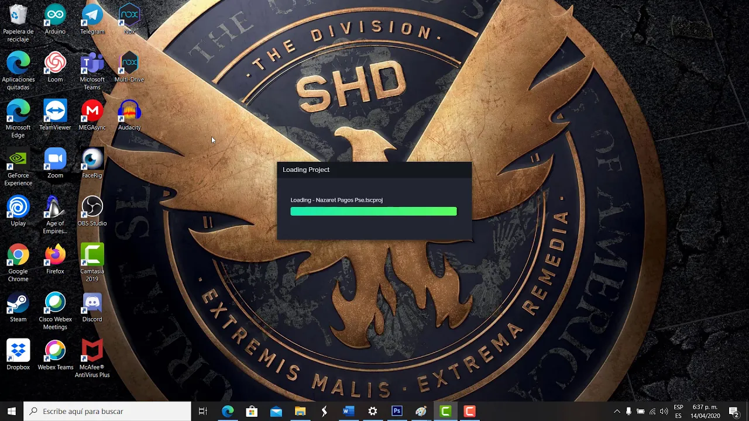Screen dimensions: 749x421
Task: Click the 'Loading Project' dialog title
Action: [306, 170]
